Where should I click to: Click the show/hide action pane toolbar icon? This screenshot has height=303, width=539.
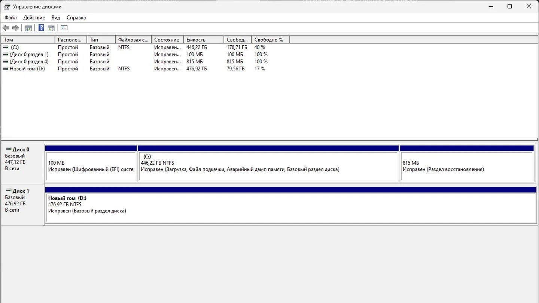[51, 28]
